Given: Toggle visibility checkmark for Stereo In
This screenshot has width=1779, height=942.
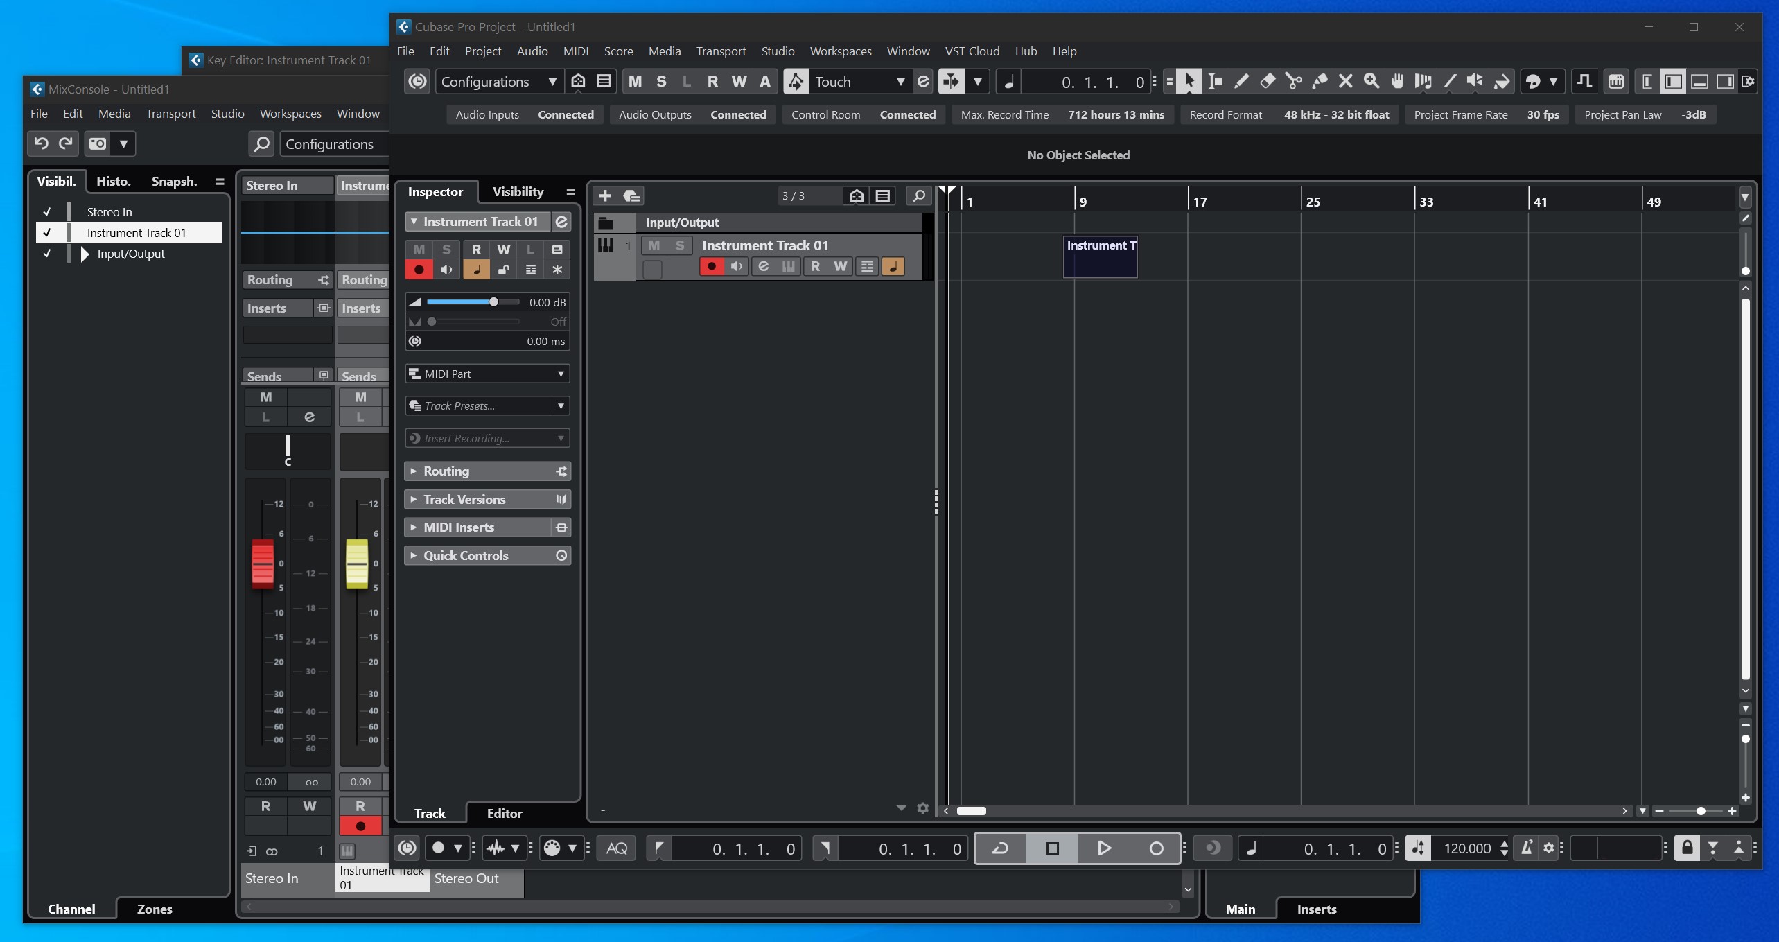Looking at the screenshot, I should pyautogui.click(x=47, y=212).
